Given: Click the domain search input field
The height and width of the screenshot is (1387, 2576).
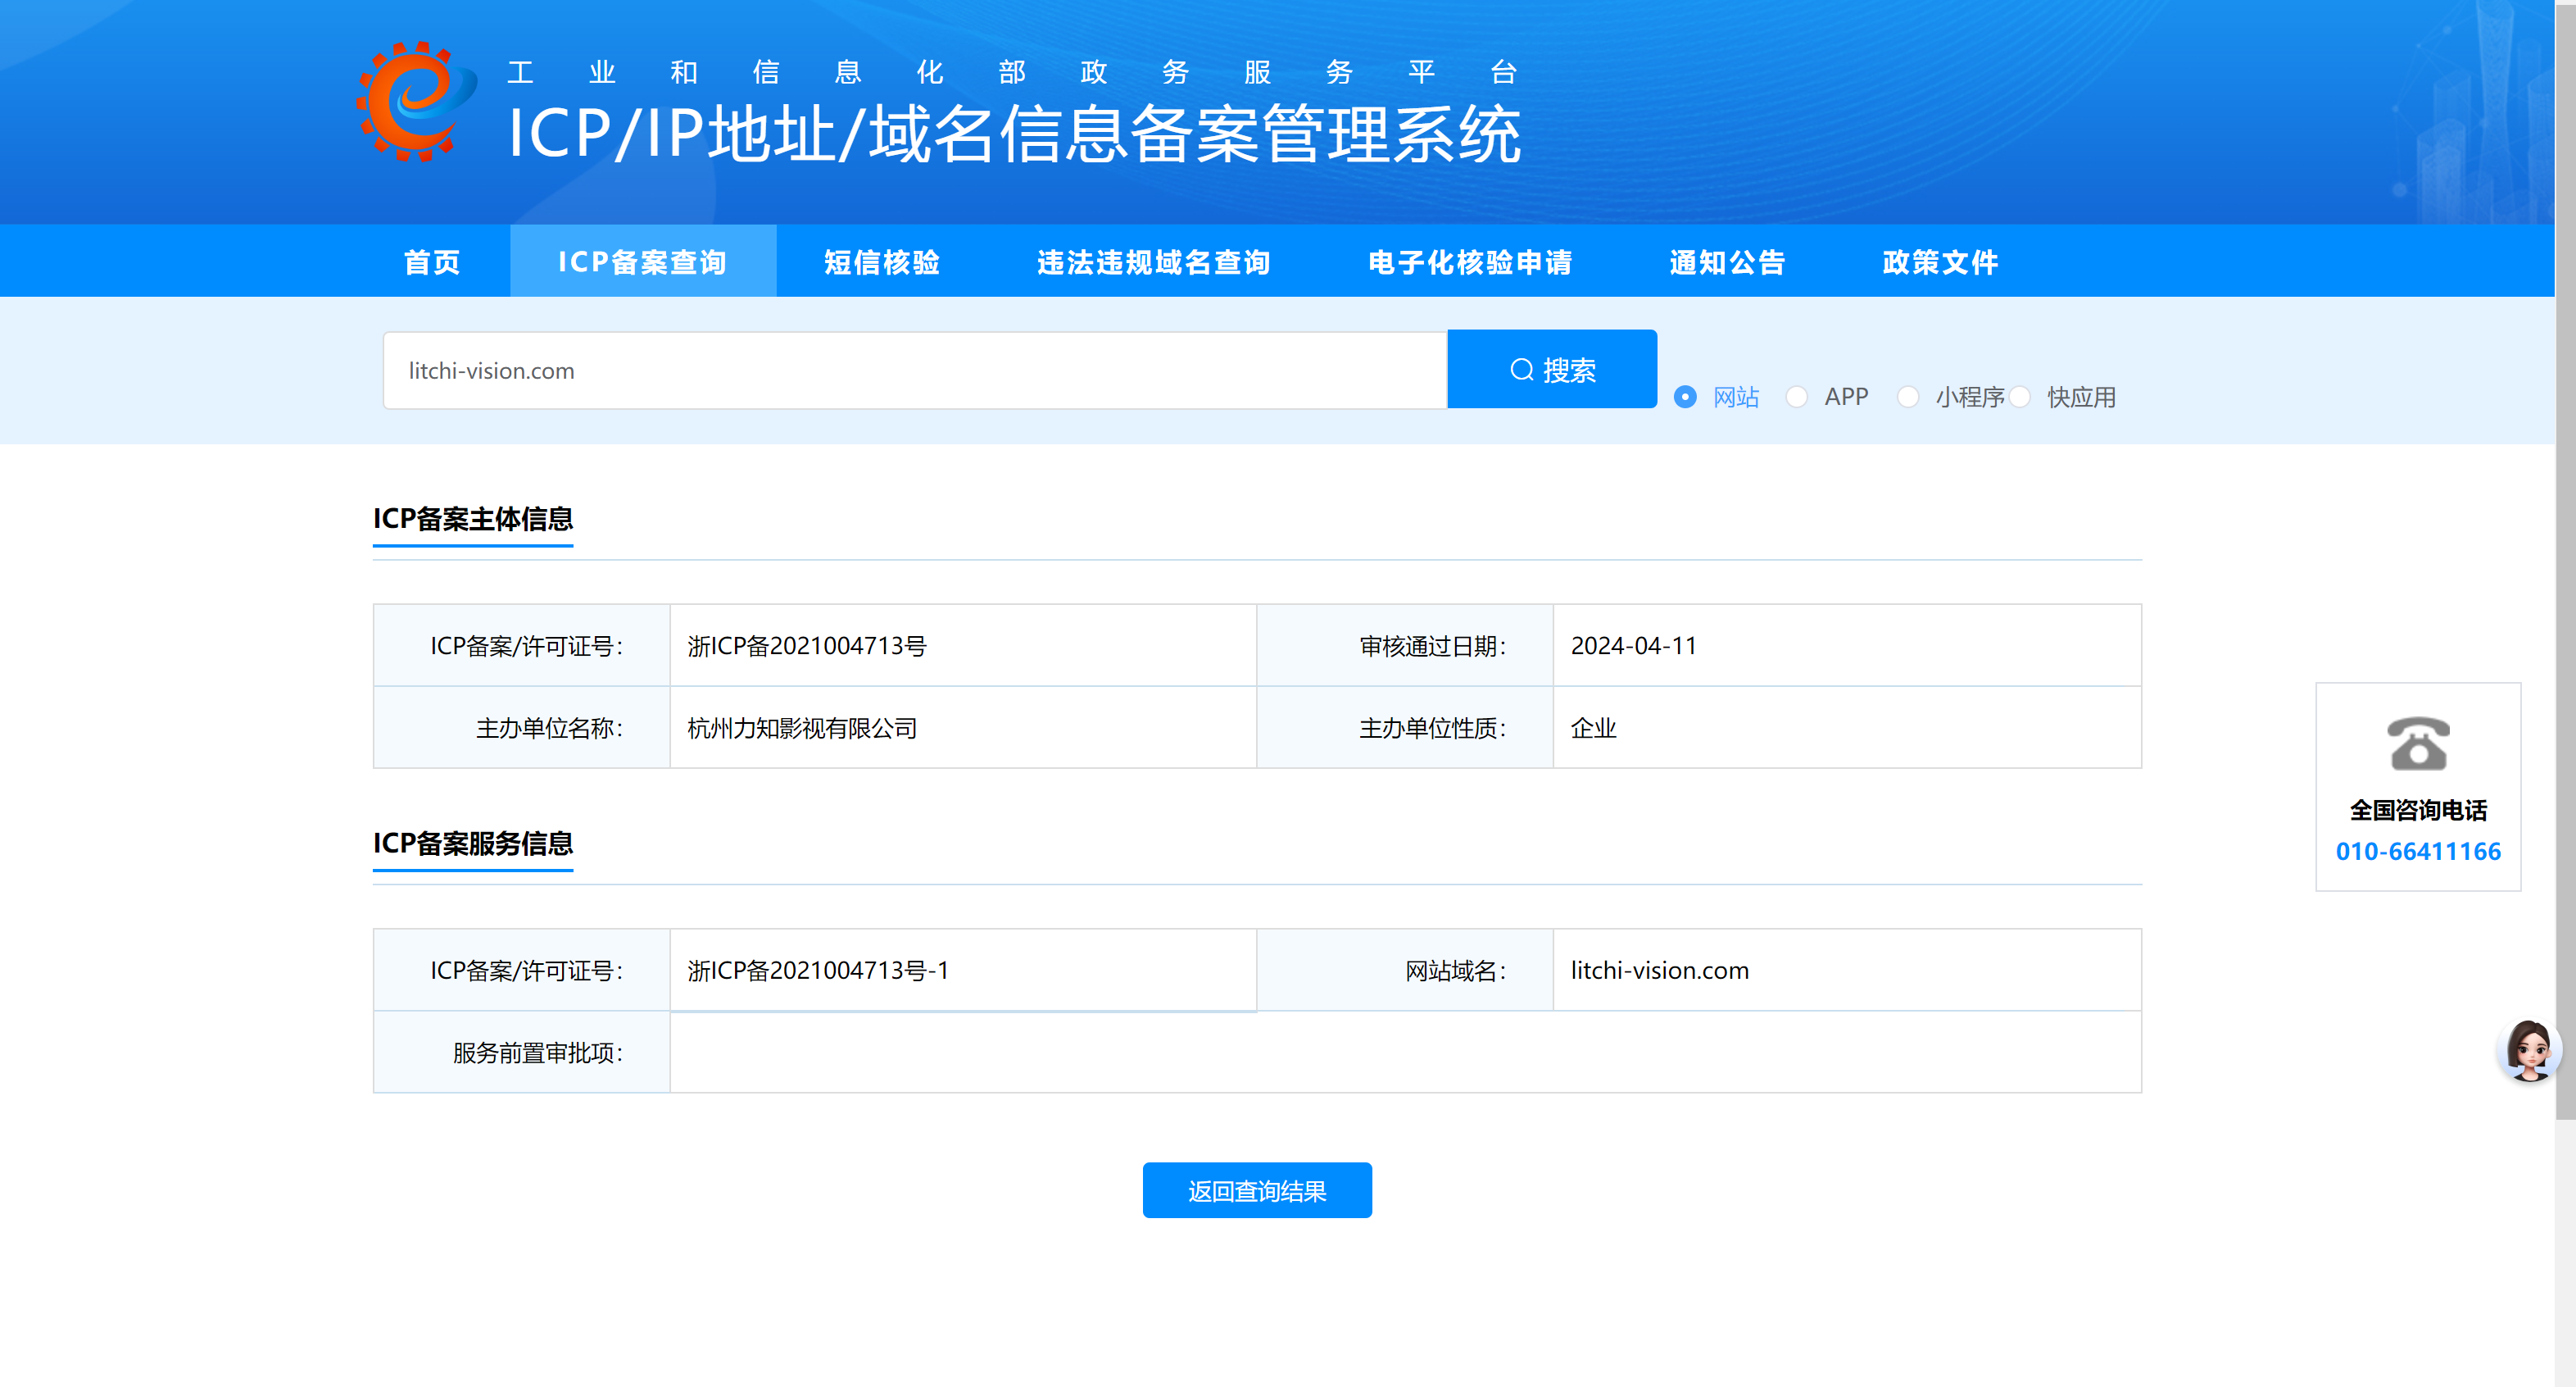Looking at the screenshot, I should coord(914,371).
